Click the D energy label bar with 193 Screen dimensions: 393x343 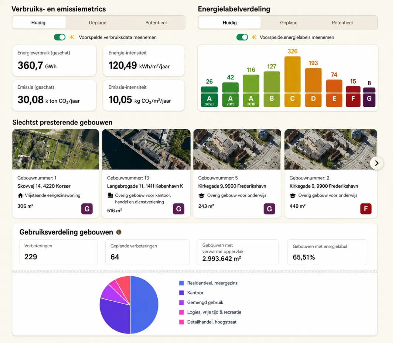pos(313,88)
